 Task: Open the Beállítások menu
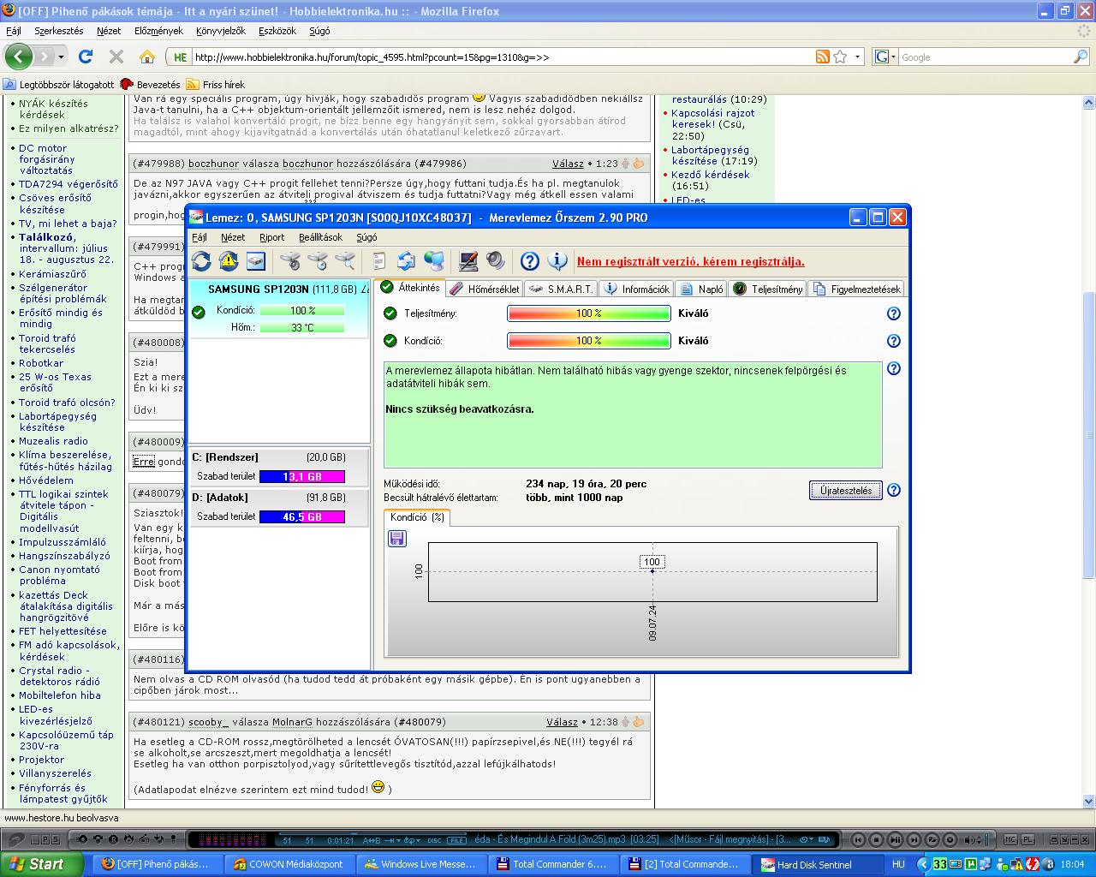pyautogui.click(x=320, y=237)
